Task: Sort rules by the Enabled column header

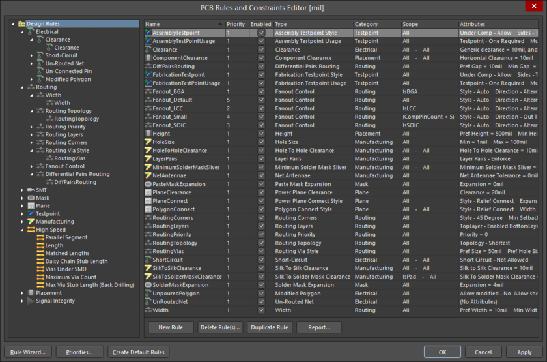Action: pos(260,24)
